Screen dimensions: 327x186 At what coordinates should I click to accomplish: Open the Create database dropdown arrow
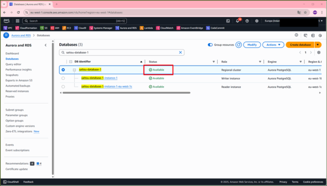click(318, 45)
